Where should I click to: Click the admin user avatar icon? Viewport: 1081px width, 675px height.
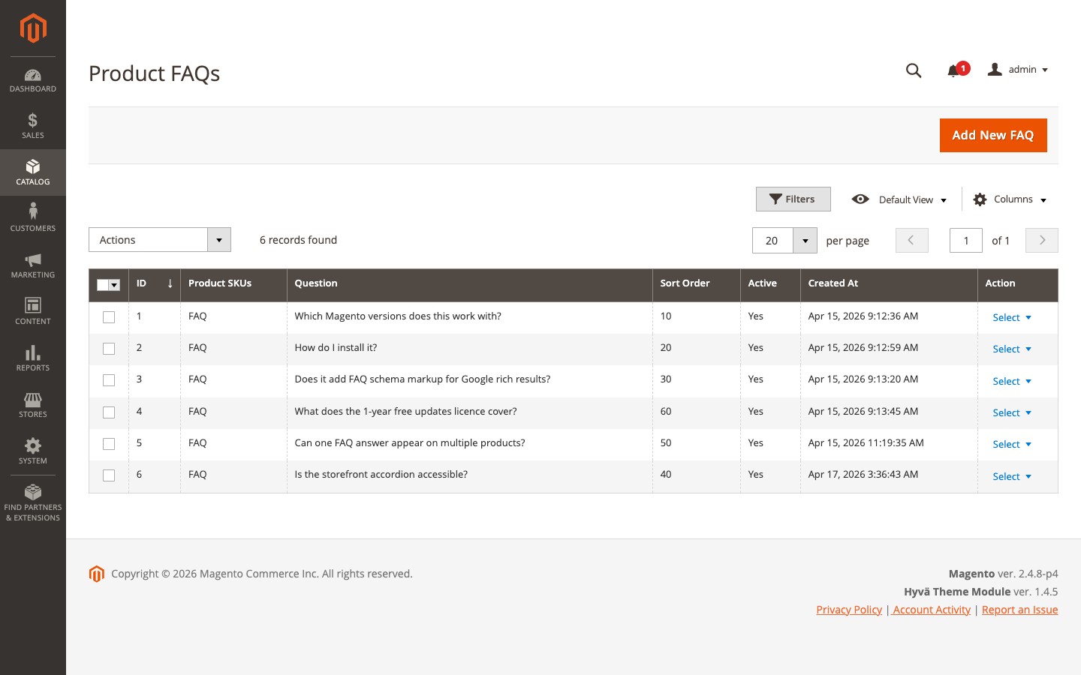(995, 69)
